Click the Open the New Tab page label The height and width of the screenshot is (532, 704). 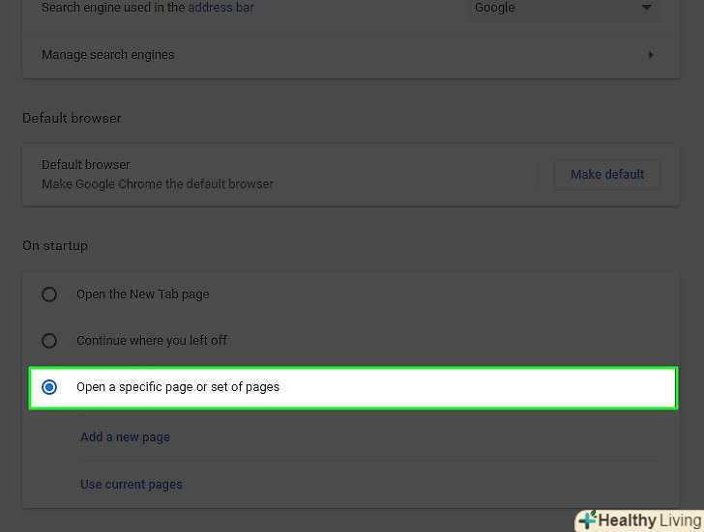point(143,294)
